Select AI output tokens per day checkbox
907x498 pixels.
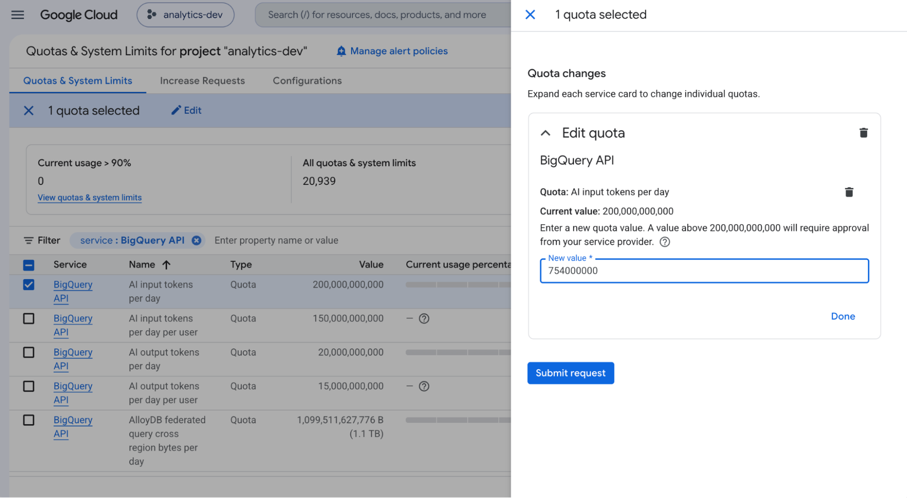(29, 353)
